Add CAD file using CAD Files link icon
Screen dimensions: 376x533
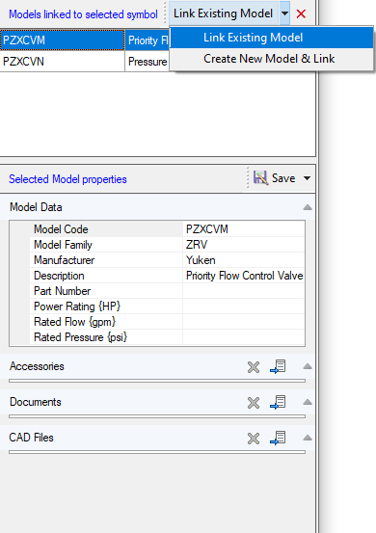tap(278, 439)
